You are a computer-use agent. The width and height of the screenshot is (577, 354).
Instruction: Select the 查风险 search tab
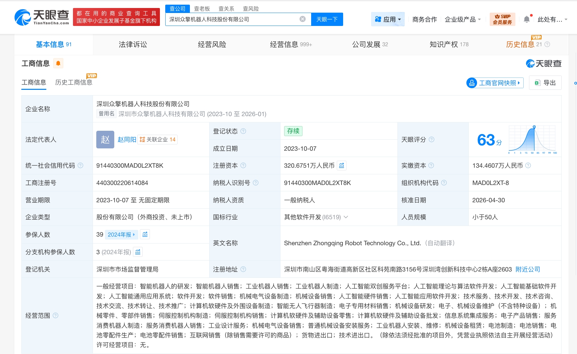coord(251,9)
